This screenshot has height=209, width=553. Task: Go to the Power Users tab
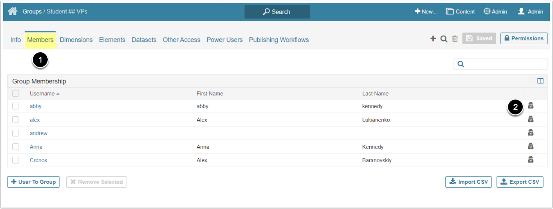pyautogui.click(x=225, y=40)
